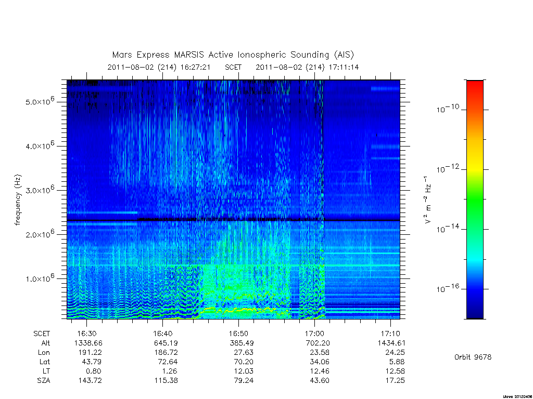The width and height of the screenshot is (533, 399).
Task: Click the 4.0×10^6 frequency tick label
Action: point(40,145)
